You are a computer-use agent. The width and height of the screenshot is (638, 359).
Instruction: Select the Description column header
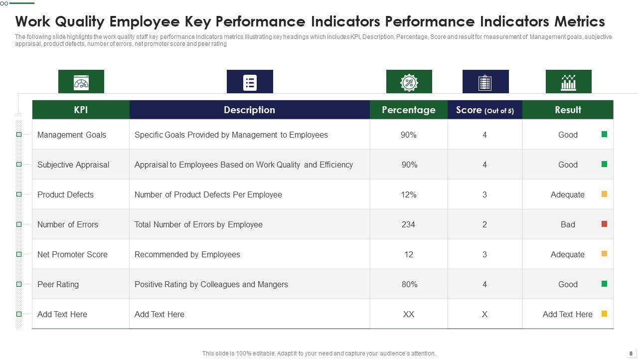coord(249,110)
